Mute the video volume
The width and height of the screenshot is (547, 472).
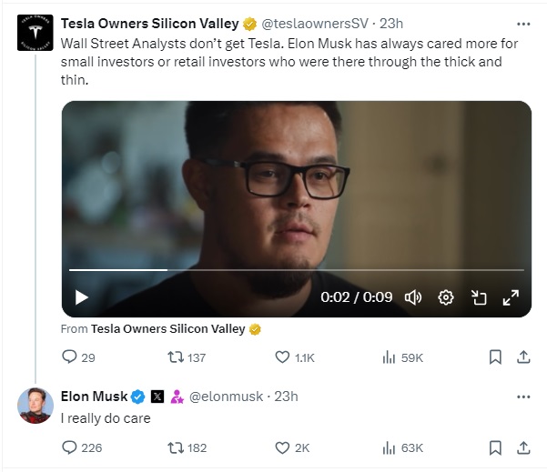point(412,296)
